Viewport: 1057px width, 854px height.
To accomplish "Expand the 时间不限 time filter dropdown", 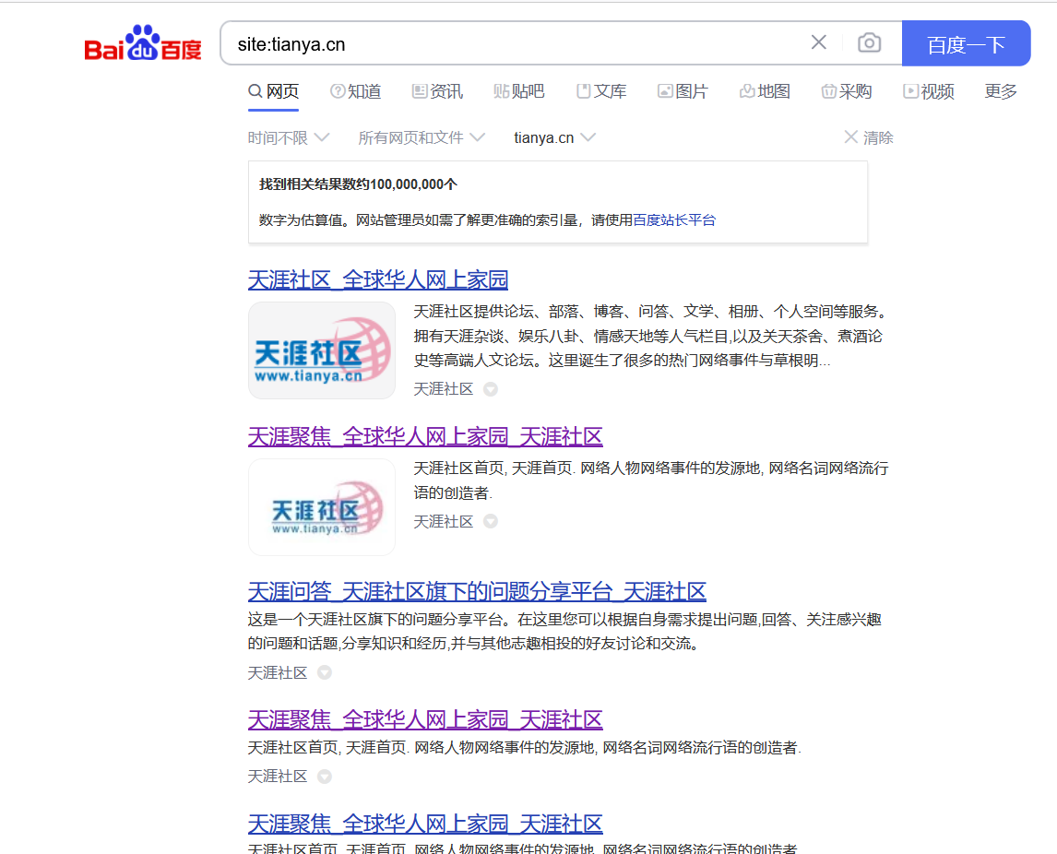I will [289, 137].
